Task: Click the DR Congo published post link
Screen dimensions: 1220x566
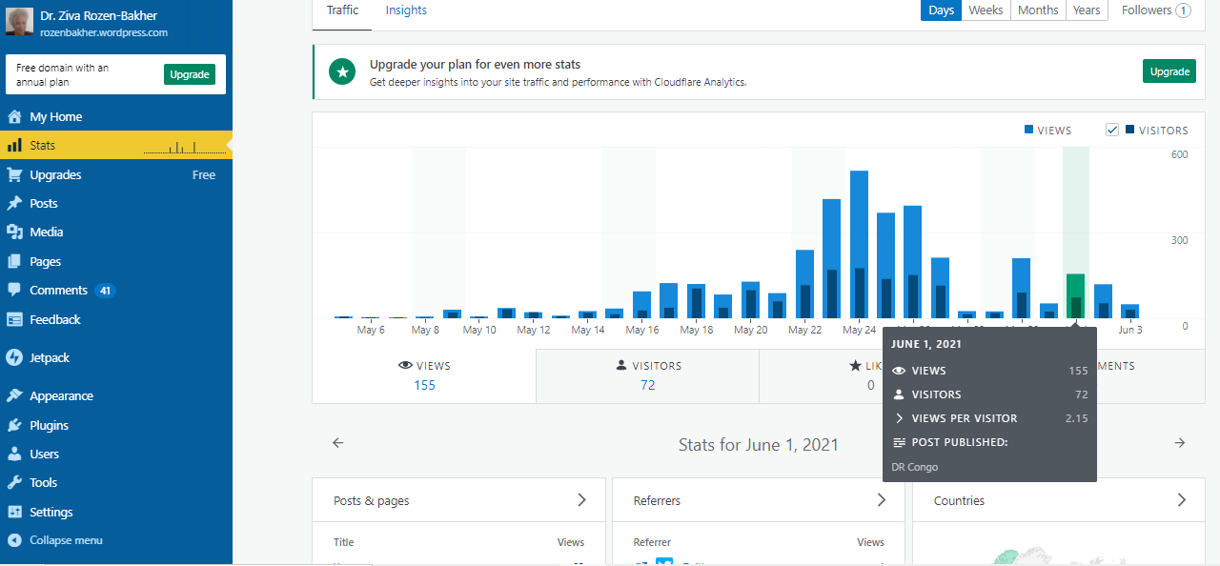Action: (915, 467)
